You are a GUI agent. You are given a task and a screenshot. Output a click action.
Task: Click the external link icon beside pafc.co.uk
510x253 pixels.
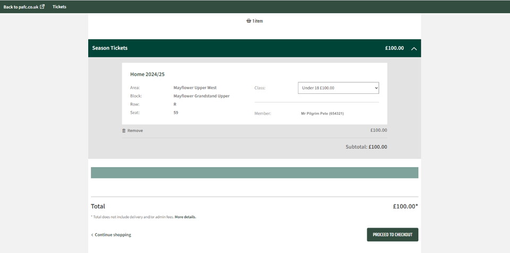tap(42, 7)
